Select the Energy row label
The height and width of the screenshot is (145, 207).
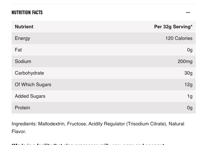click(23, 38)
